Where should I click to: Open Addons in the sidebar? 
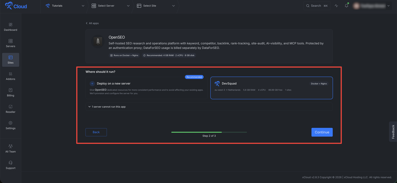click(10, 76)
